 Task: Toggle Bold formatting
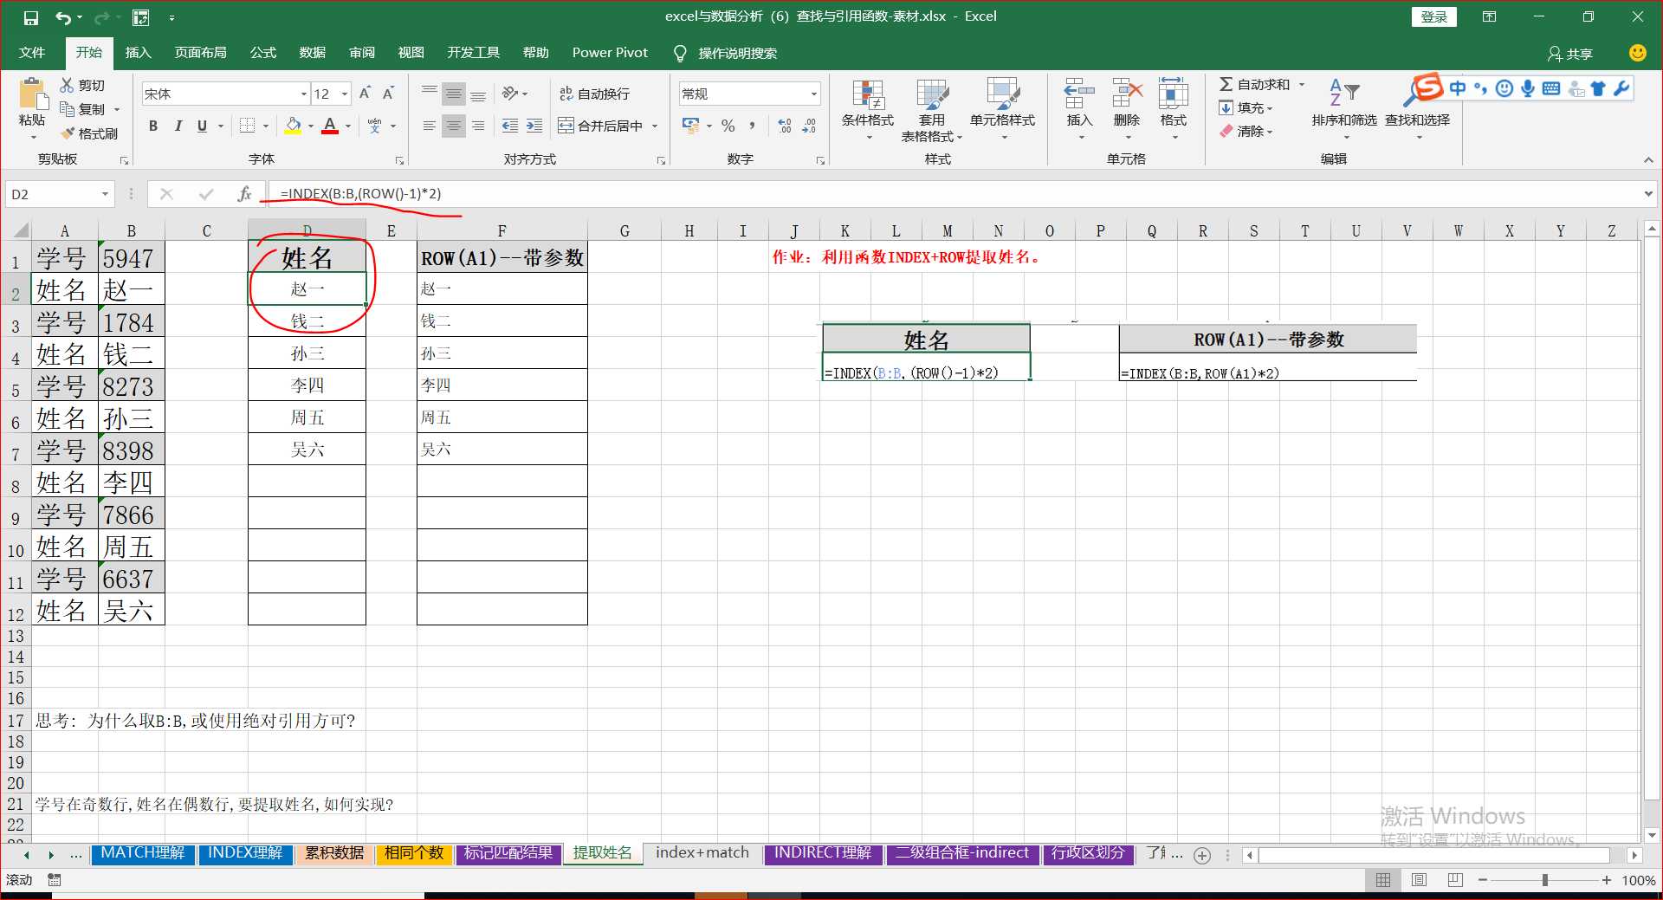(x=153, y=126)
